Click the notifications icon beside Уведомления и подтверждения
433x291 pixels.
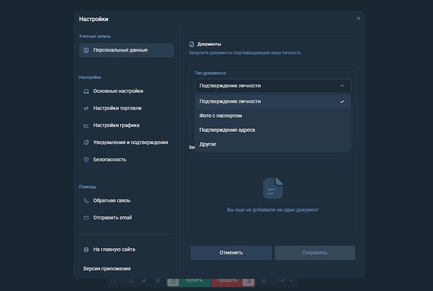tap(86, 143)
